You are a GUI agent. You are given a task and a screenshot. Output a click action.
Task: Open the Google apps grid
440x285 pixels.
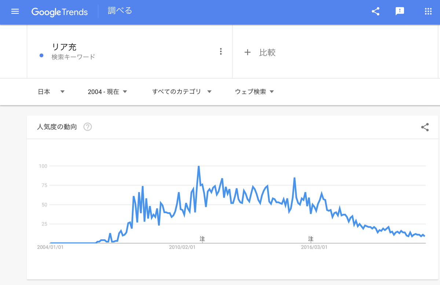[428, 11]
